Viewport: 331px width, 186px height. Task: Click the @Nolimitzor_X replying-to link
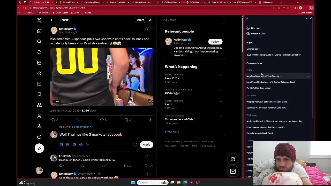coord(82,127)
